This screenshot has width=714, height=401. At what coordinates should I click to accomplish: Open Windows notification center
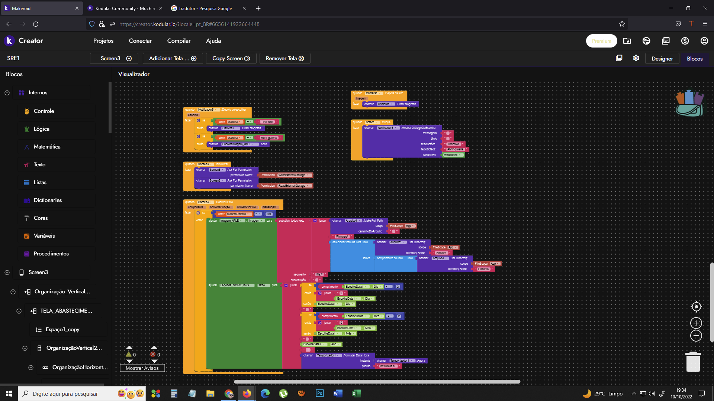702,394
